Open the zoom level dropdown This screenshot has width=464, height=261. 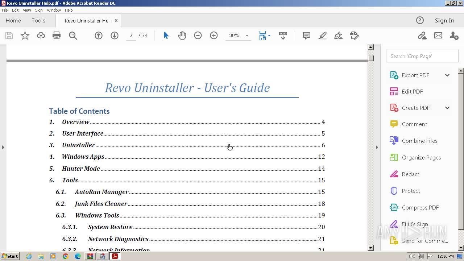(x=247, y=36)
